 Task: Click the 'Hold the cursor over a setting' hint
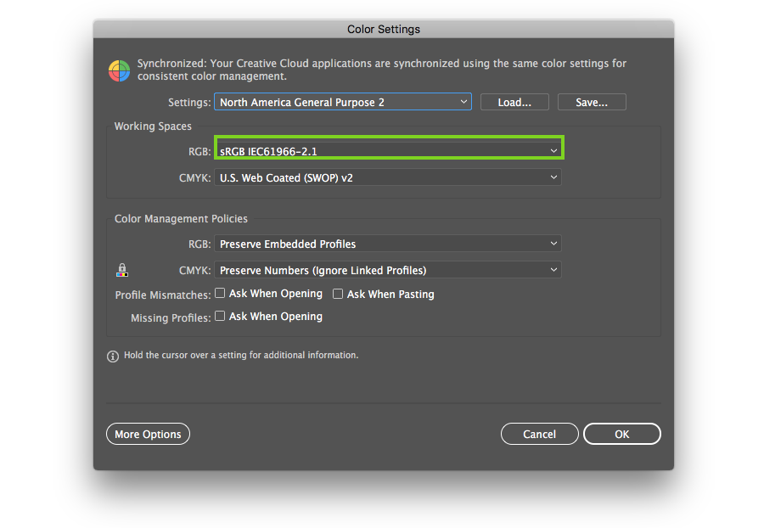tap(241, 355)
